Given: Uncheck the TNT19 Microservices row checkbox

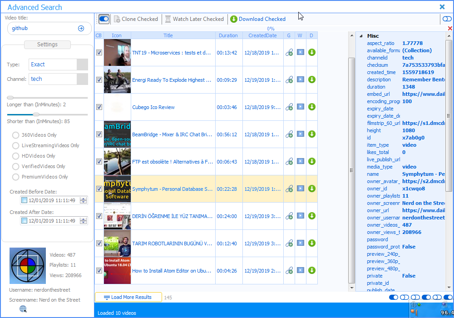Looking at the screenshot, I should pyautogui.click(x=99, y=52).
